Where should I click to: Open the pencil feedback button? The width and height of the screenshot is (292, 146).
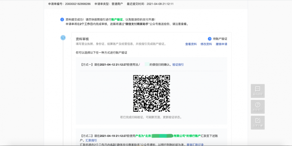pos(258,123)
